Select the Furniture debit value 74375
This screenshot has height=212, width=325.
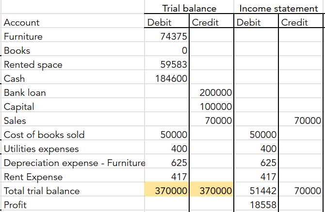point(167,35)
